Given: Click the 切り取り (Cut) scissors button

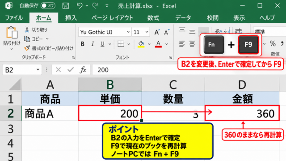Looking at the screenshot, I should (36, 30).
